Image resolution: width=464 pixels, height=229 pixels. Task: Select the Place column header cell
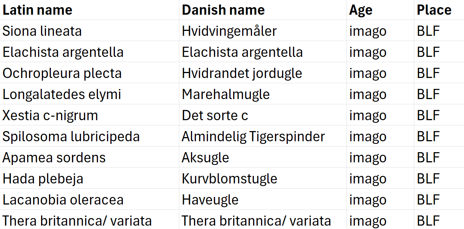[439, 10]
